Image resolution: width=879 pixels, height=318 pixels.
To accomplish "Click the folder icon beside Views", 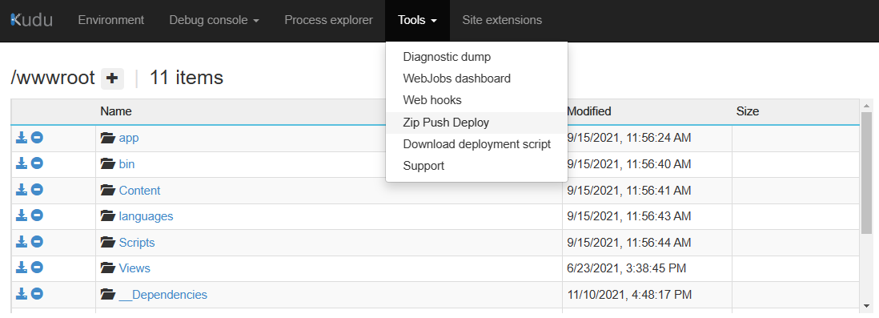I will (107, 268).
